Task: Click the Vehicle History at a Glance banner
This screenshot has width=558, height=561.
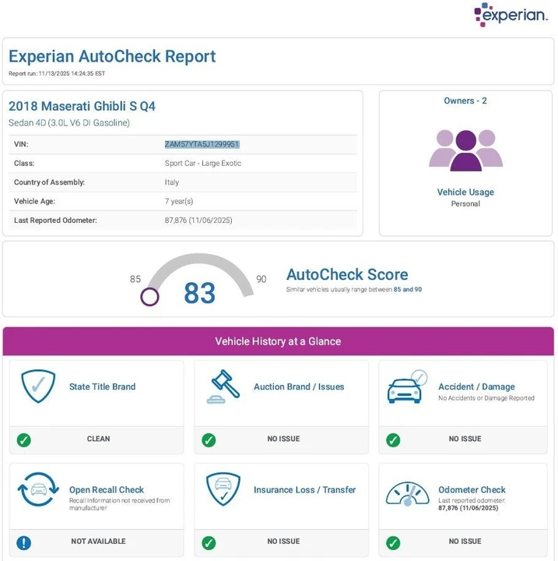Action: click(278, 341)
